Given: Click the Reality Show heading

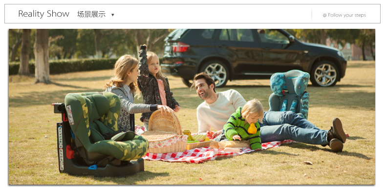Looking at the screenshot, I should pyautogui.click(x=44, y=14).
